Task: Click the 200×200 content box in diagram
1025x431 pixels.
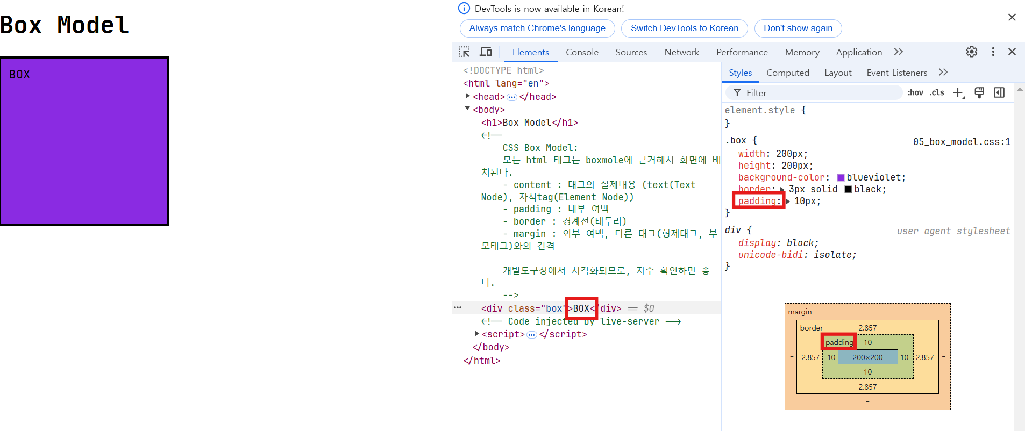Action: pos(867,357)
